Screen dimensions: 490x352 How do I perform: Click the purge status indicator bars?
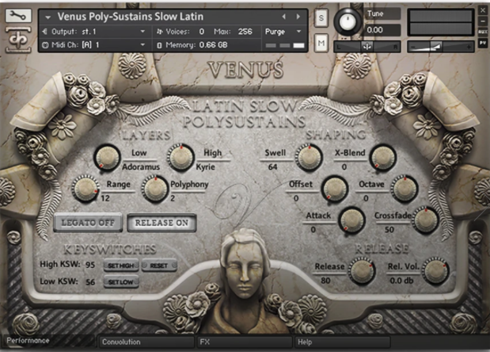click(x=285, y=46)
